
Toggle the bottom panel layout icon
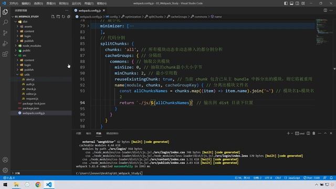[292, 3]
